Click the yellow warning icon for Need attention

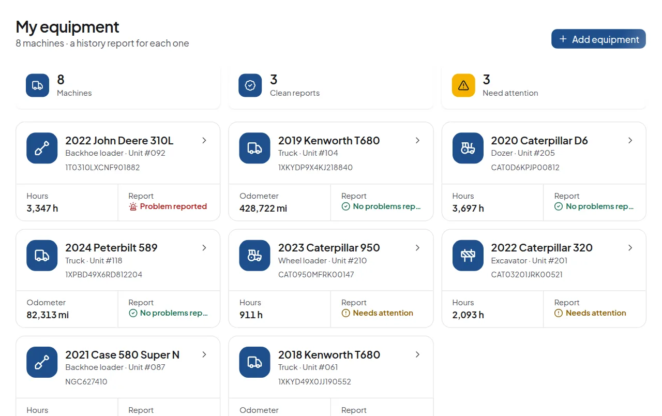point(463,85)
